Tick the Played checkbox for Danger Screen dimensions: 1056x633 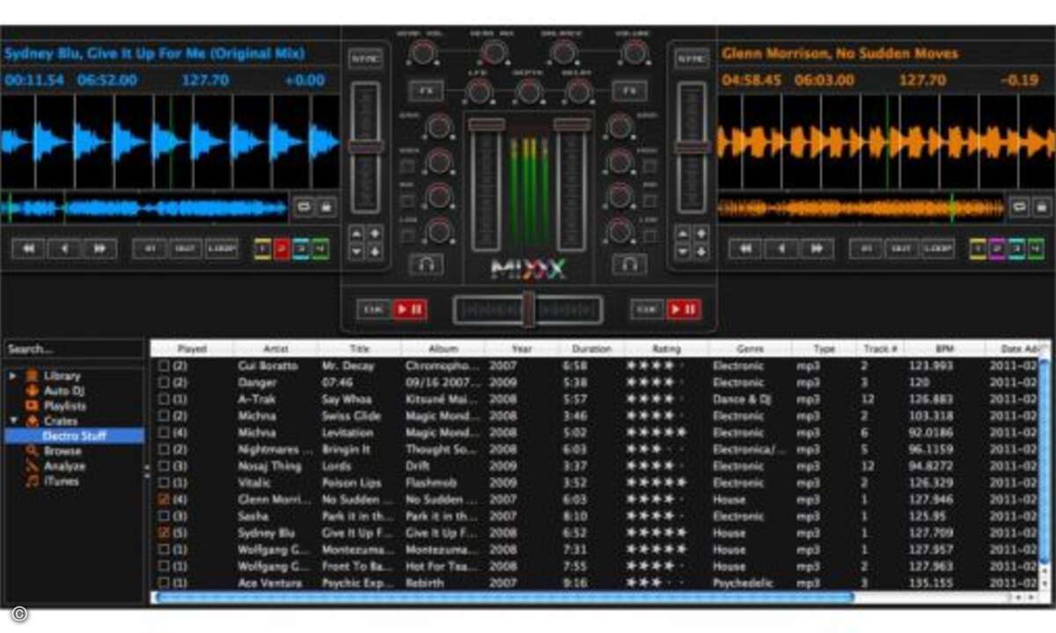(x=163, y=382)
